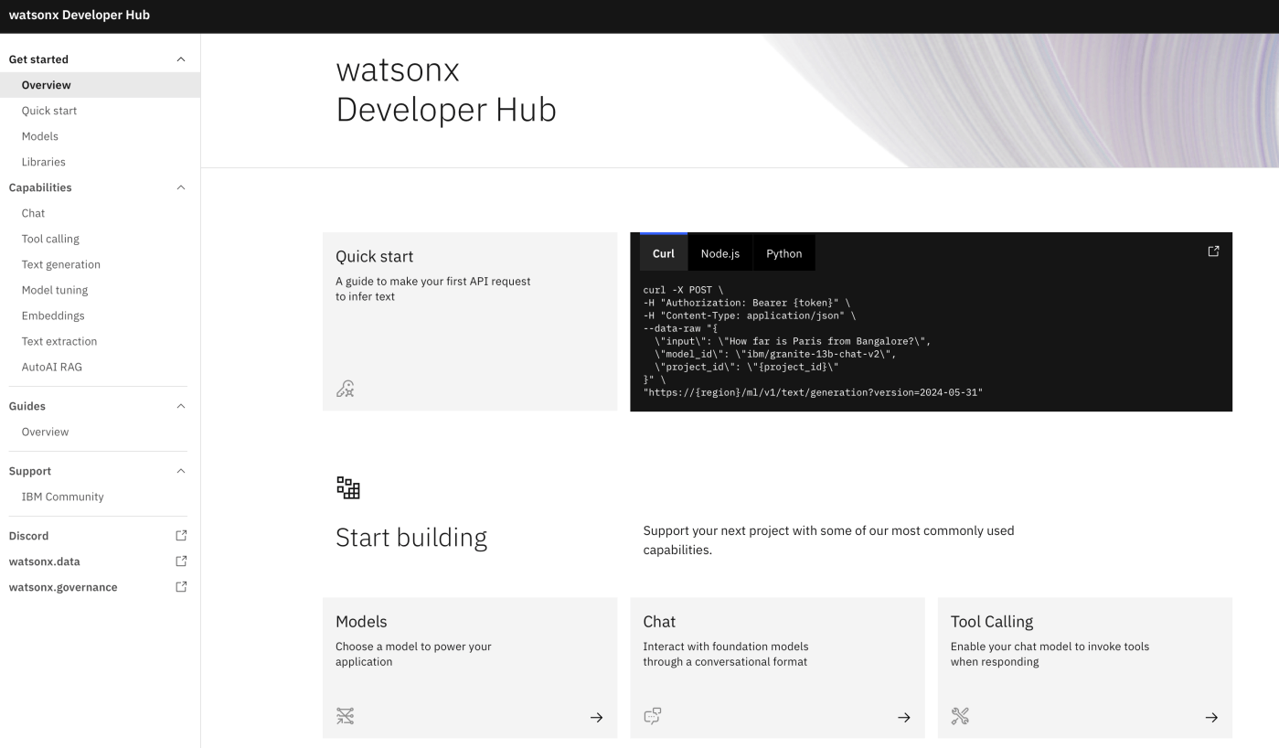Open Model tuning in the sidebar
This screenshot has width=1279, height=748.
point(55,290)
